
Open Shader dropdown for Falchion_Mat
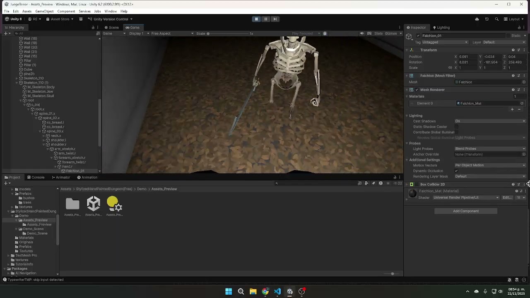click(x=466, y=198)
